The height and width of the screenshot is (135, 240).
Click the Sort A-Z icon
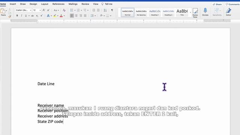(105, 10)
